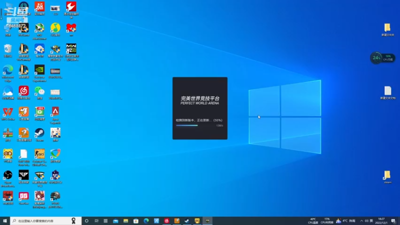Viewport: 400px width, 225px height.
Task: Open the black SP logo desktop shortcut
Action: click(23, 177)
